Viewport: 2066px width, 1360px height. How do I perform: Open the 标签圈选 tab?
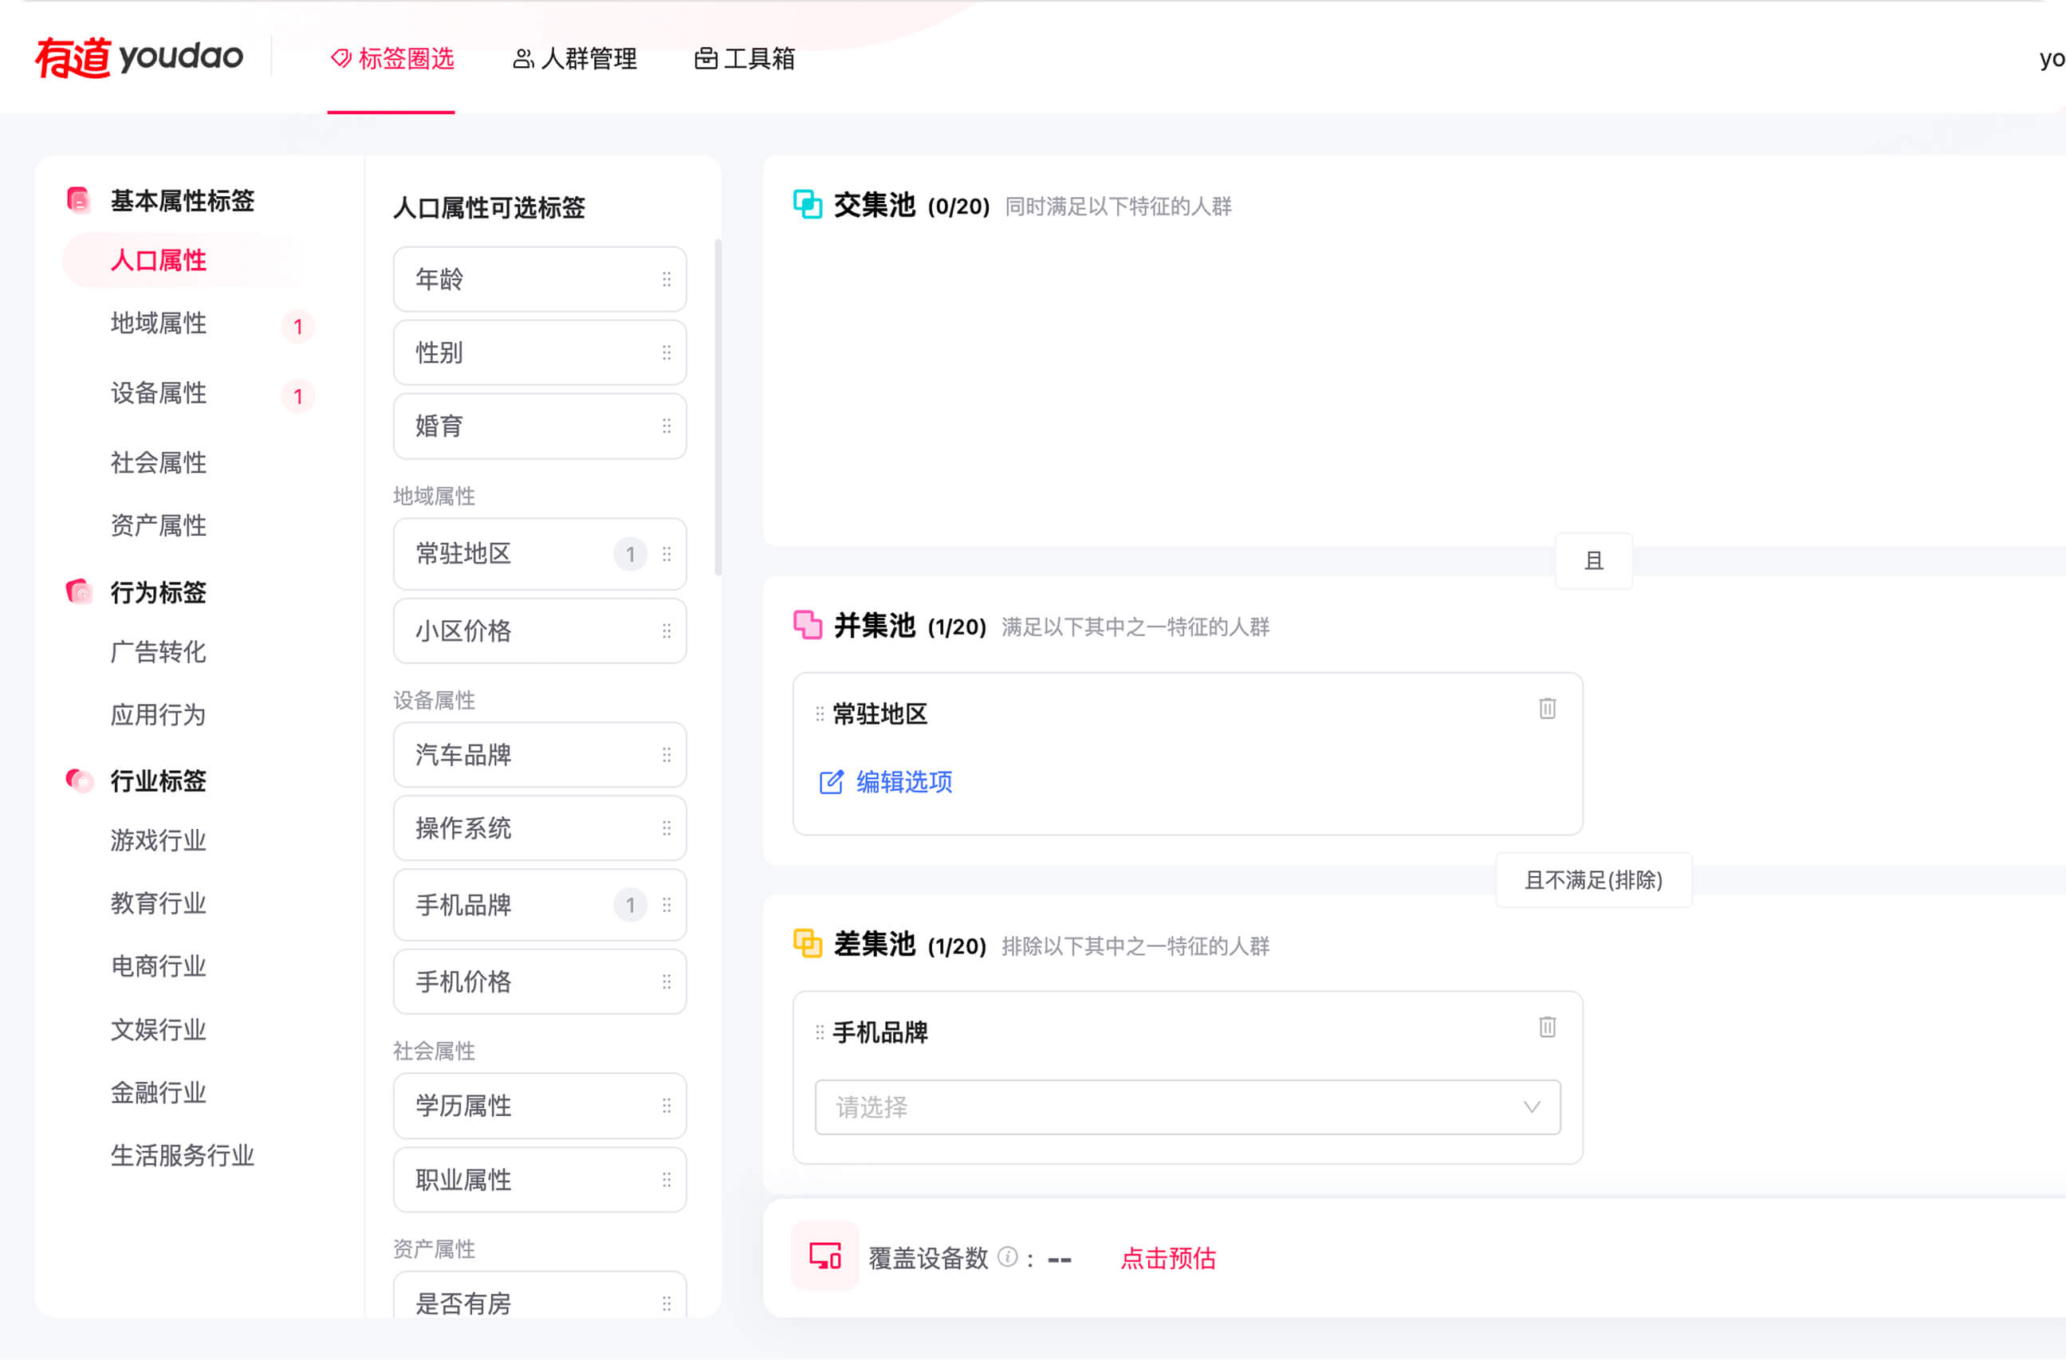tap(392, 59)
